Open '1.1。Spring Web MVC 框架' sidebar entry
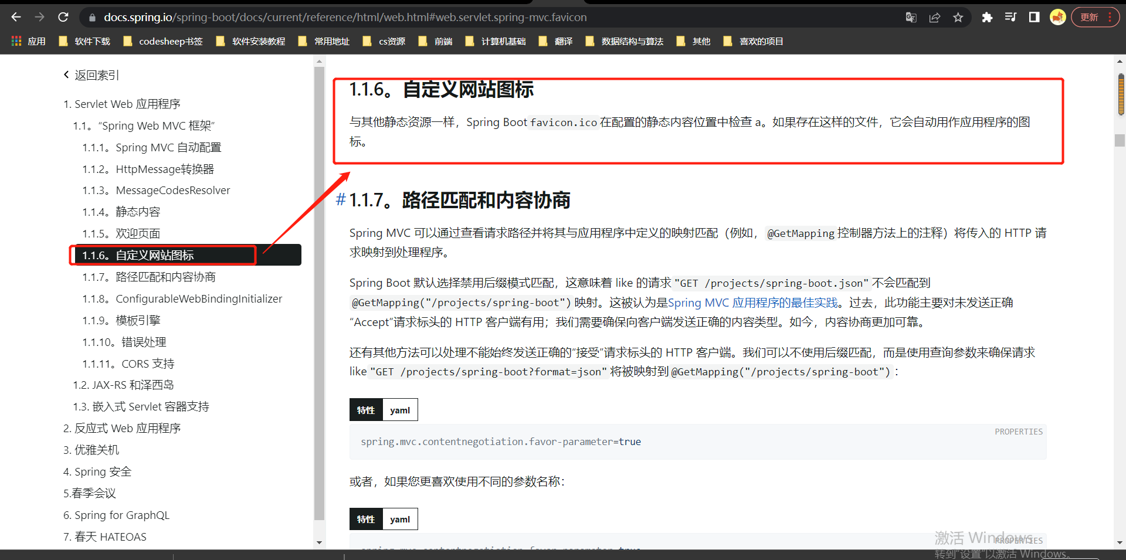1126x560 pixels. (x=144, y=125)
